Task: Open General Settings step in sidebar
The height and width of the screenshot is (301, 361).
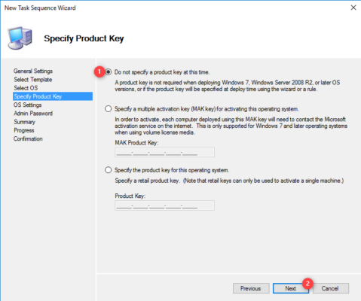Action: point(33,71)
